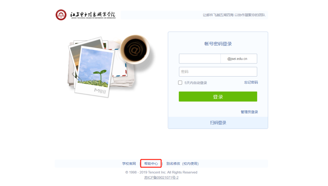Enable the 5天内自动登录 checkbox
328x186 pixels.
[180, 83]
